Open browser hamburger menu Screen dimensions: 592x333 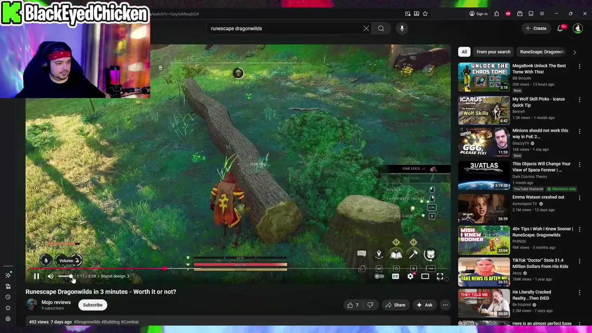542,14
